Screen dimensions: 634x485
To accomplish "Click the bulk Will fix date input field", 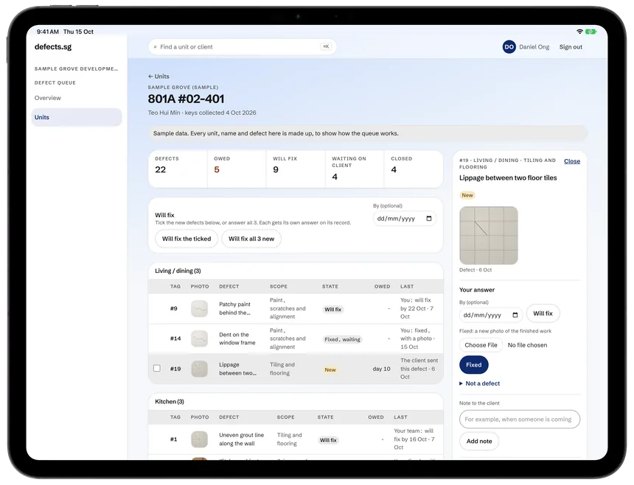I will coord(404,219).
